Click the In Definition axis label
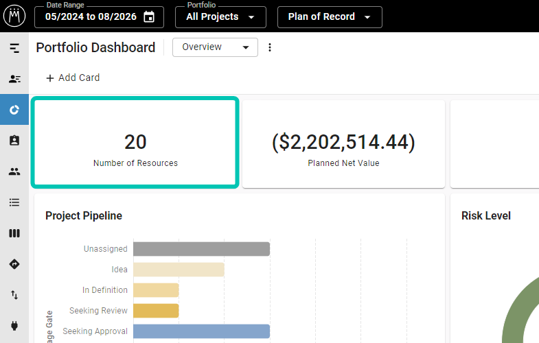This screenshot has height=343, width=539. (x=105, y=289)
